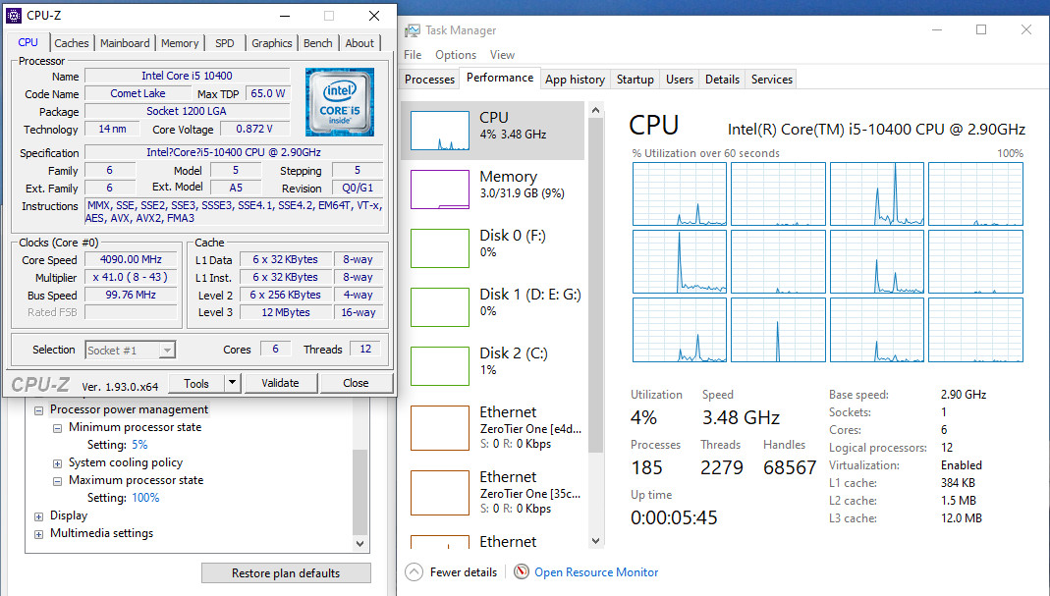The height and width of the screenshot is (596, 1050).
Task: Switch to the Memory tab in CPU-Z
Action: (x=180, y=43)
